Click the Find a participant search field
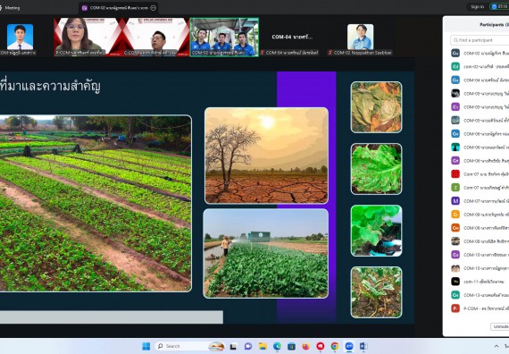The image size is (509, 354). [480, 40]
